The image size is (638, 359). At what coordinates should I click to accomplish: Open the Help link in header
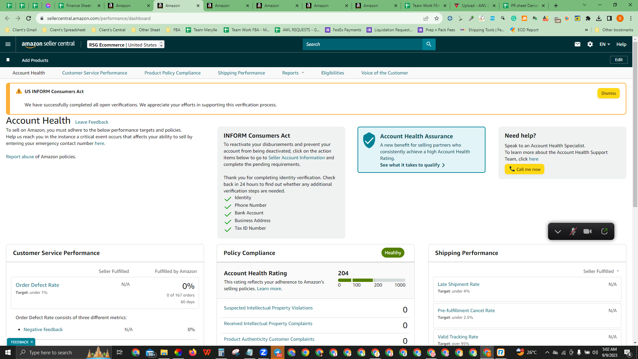(x=621, y=44)
